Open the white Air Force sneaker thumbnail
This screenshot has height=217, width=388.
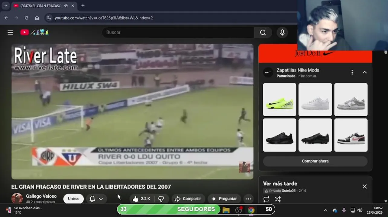tap(315, 100)
